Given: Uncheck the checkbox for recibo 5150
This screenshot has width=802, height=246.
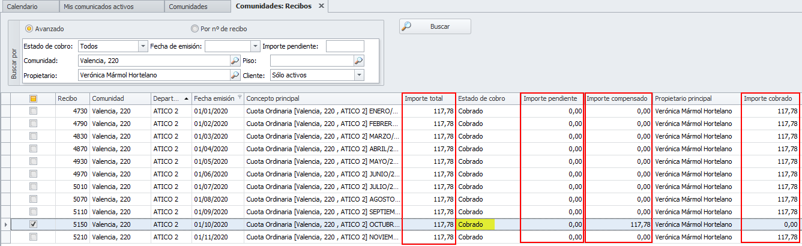Looking at the screenshot, I should [34, 224].
